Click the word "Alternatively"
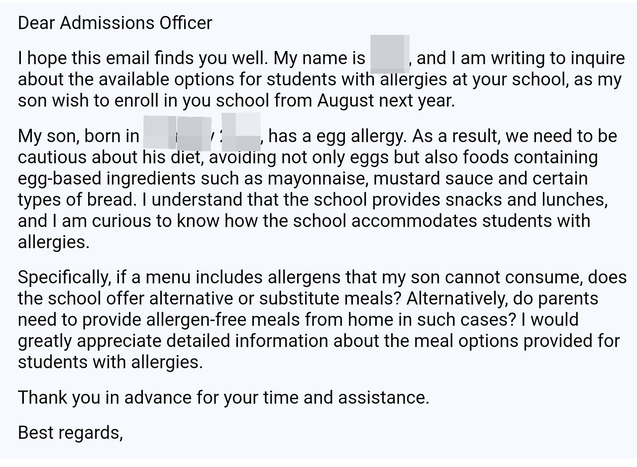 pyautogui.click(x=457, y=298)
